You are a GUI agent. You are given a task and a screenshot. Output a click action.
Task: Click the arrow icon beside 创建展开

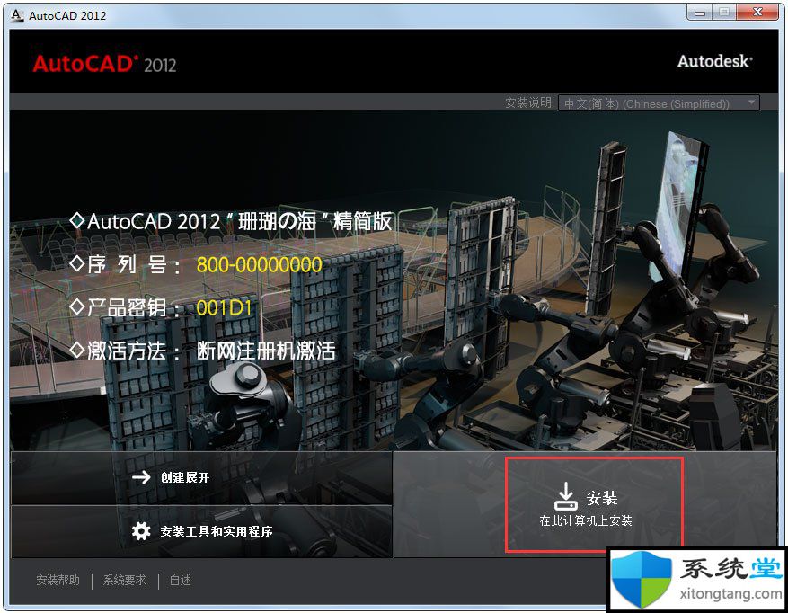coord(141,477)
